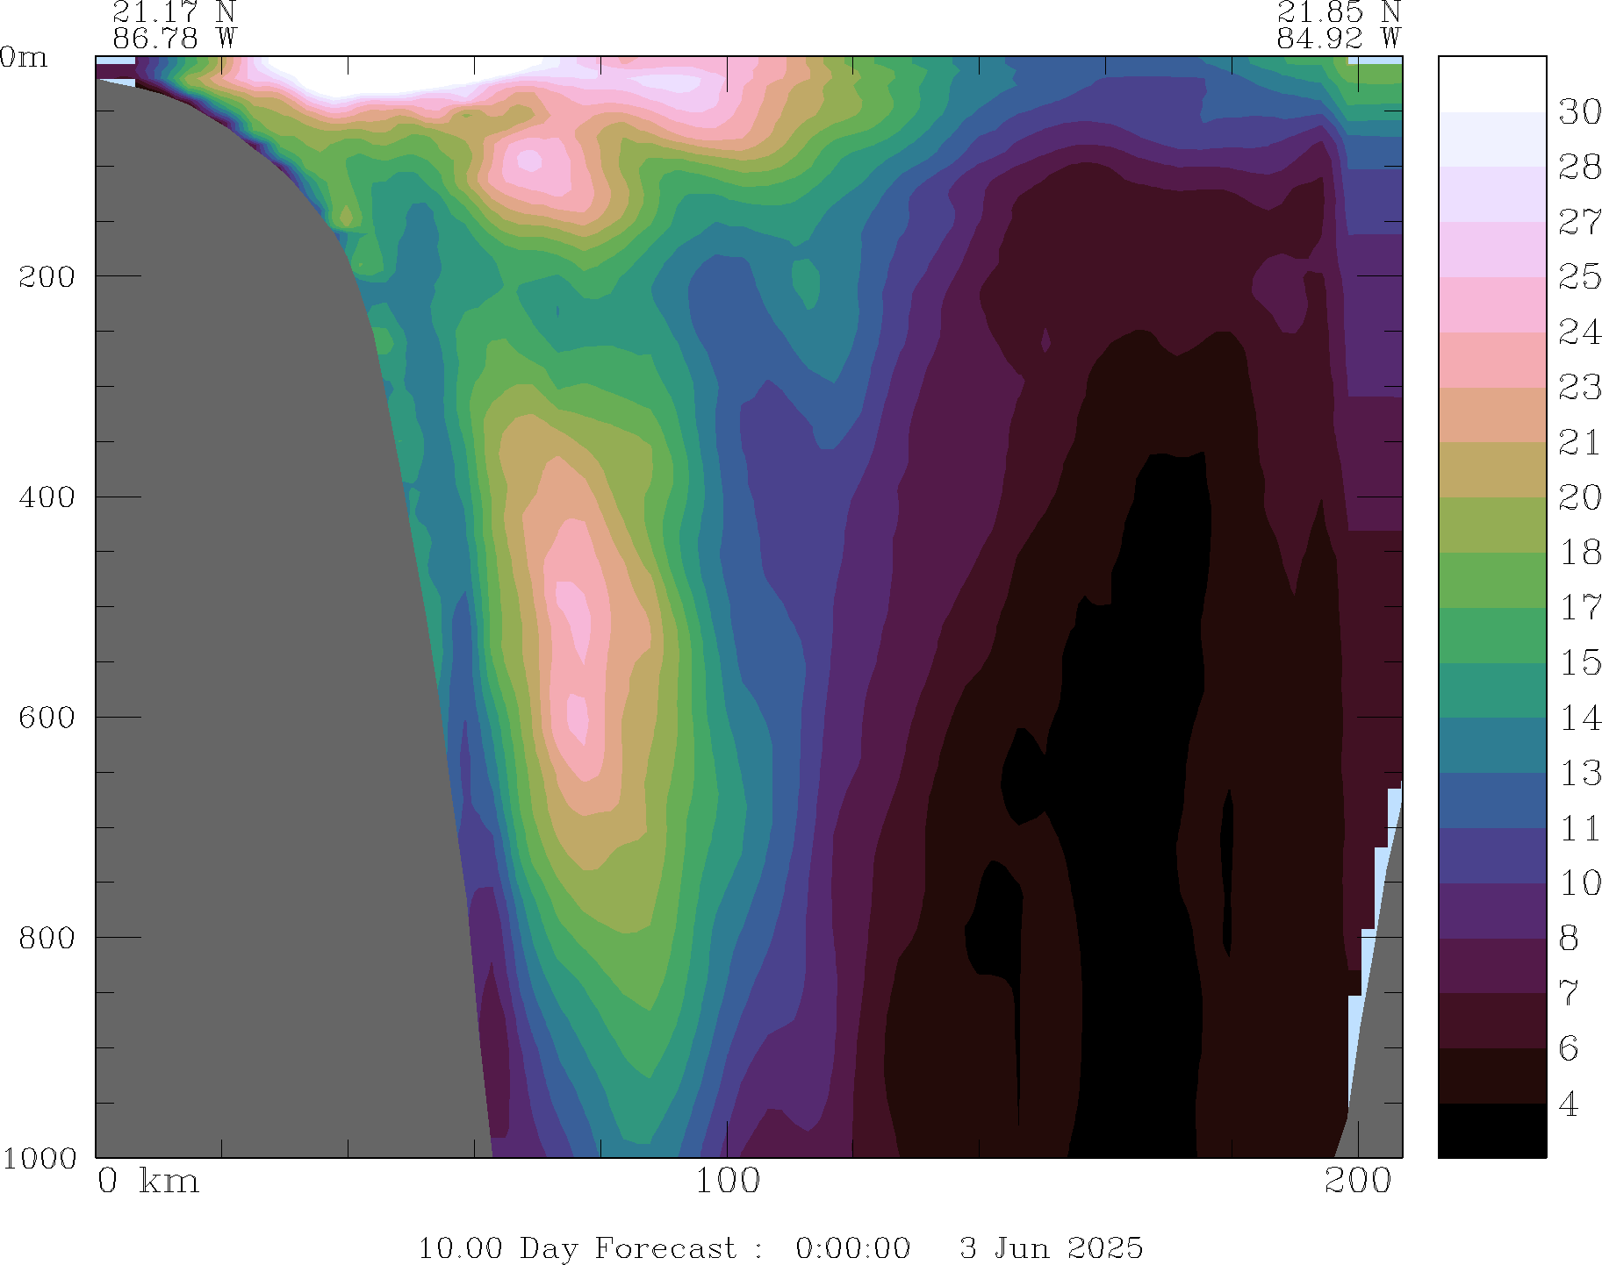
Task: Click the "21.17 N" starting latitude label
Action: tap(175, 12)
